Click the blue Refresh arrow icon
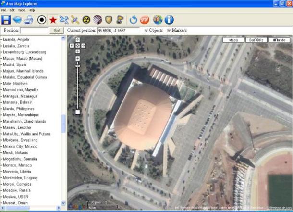This screenshot has width=293, height=212. coord(134,20)
